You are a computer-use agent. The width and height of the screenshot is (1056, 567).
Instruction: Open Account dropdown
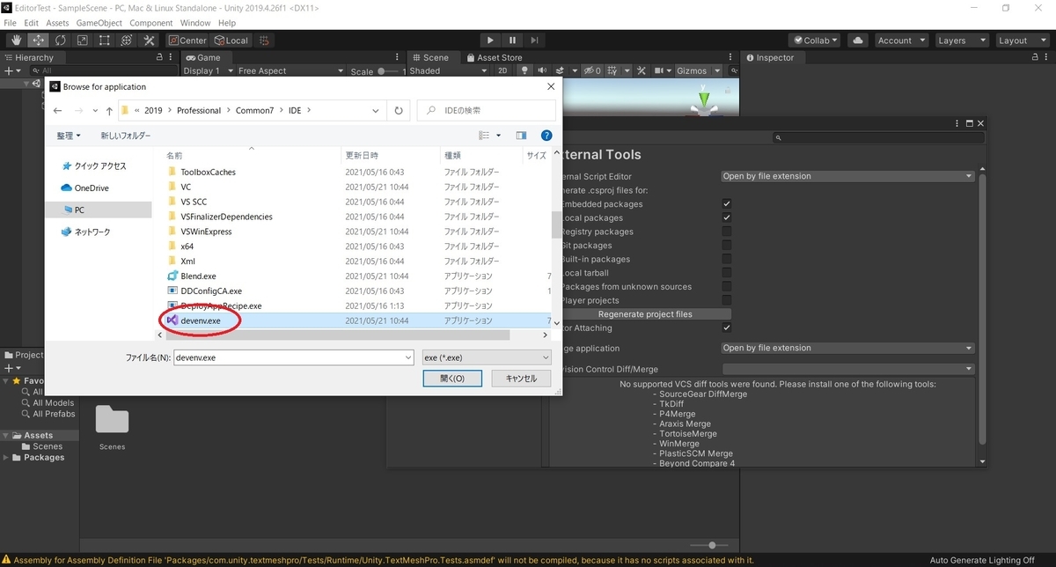tap(900, 40)
